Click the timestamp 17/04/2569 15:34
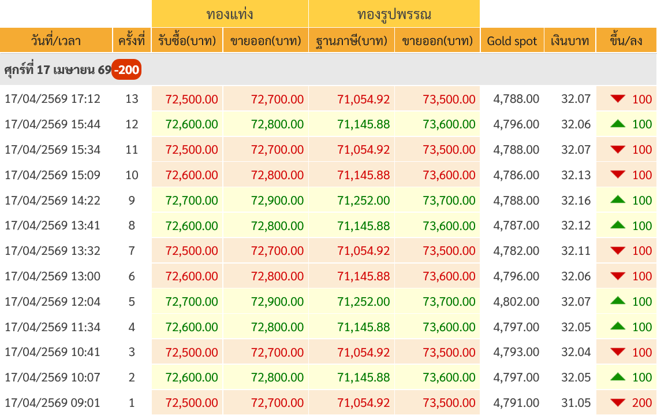The width and height of the screenshot is (657, 415). [53, 149]
